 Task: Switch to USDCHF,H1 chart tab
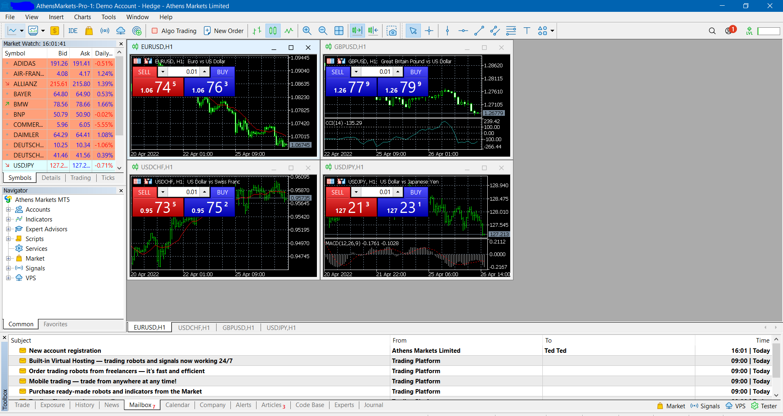(x=194, y=327)
